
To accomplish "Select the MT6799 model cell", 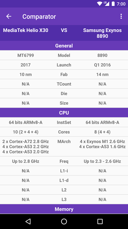I will pyautogui.click(x=26, y=55).
